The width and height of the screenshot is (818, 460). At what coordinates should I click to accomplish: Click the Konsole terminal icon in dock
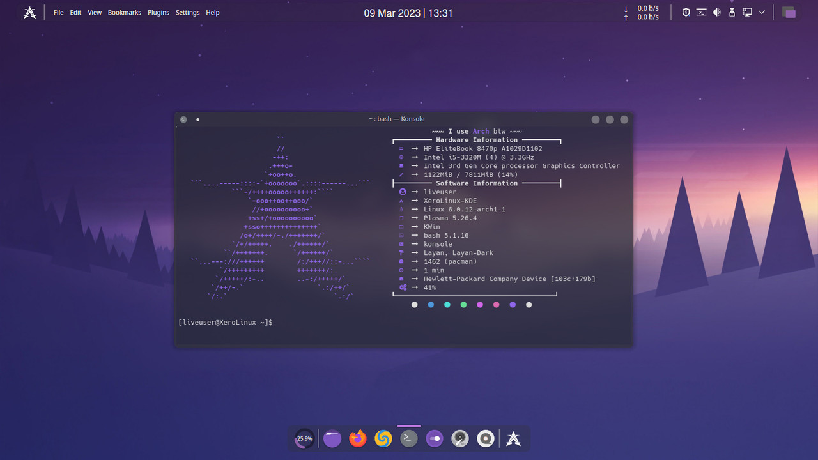409,438
